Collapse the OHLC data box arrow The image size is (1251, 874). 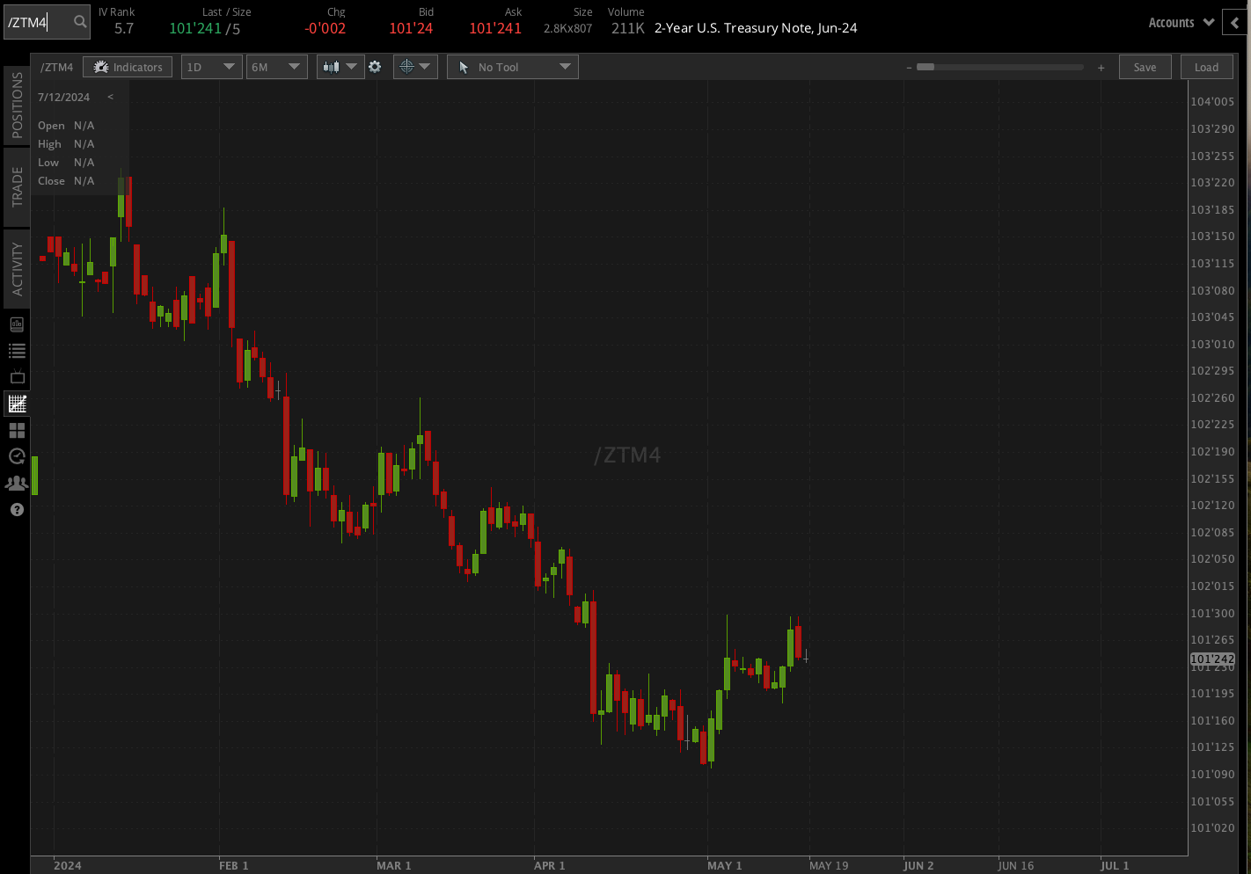(110, 98)
